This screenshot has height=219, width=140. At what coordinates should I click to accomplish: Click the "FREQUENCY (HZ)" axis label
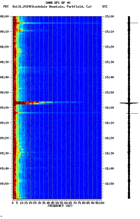60,206
